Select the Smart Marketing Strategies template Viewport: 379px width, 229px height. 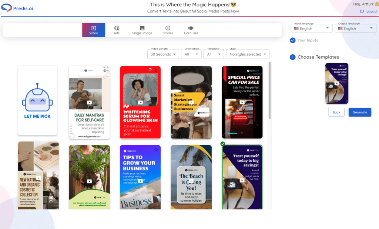191,102
